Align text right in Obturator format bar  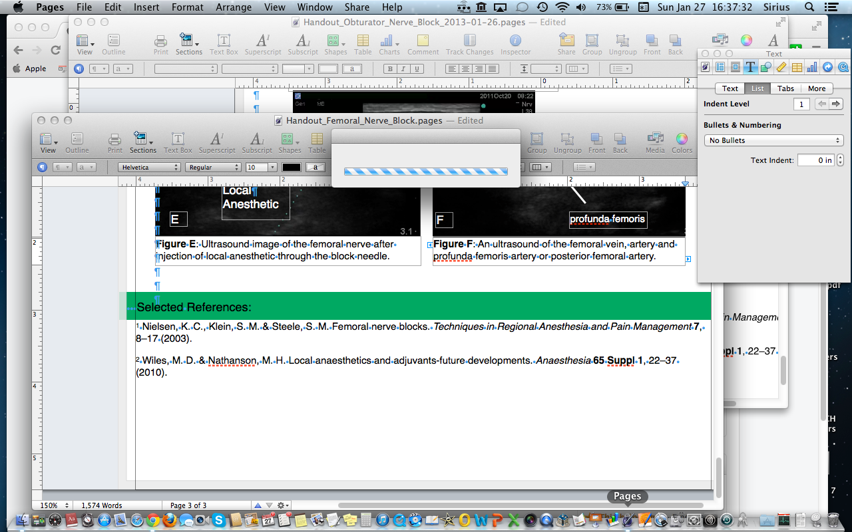coord(479,68)
